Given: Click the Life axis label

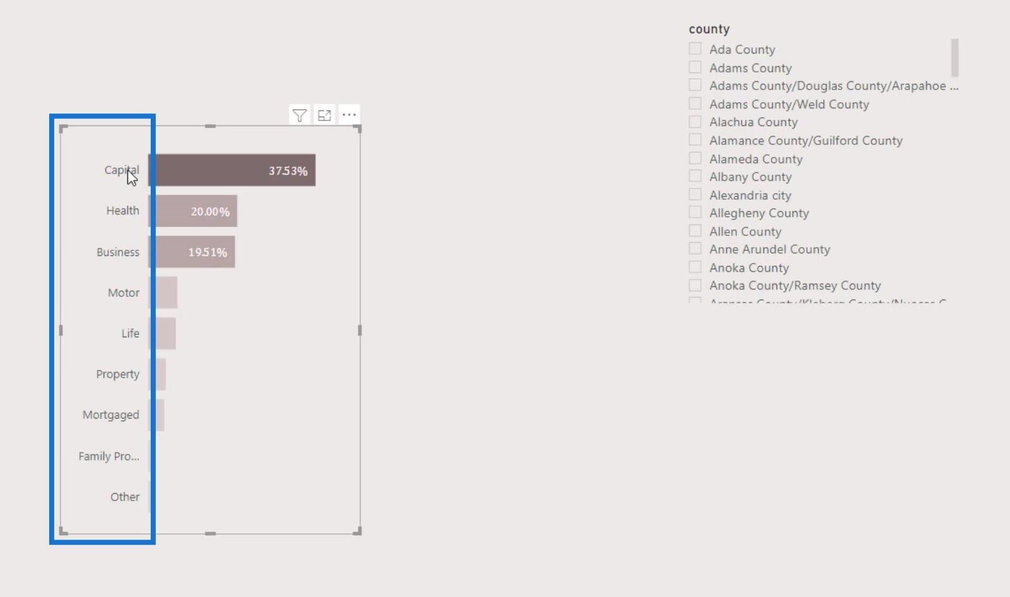Looking at the screenshot, I should (131, 333).
